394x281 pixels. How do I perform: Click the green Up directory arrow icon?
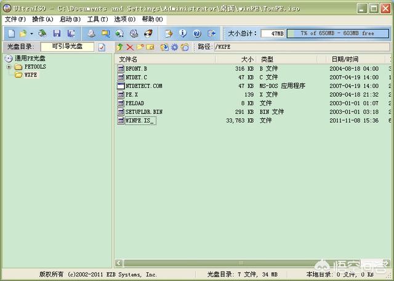(x=119, y=47)
